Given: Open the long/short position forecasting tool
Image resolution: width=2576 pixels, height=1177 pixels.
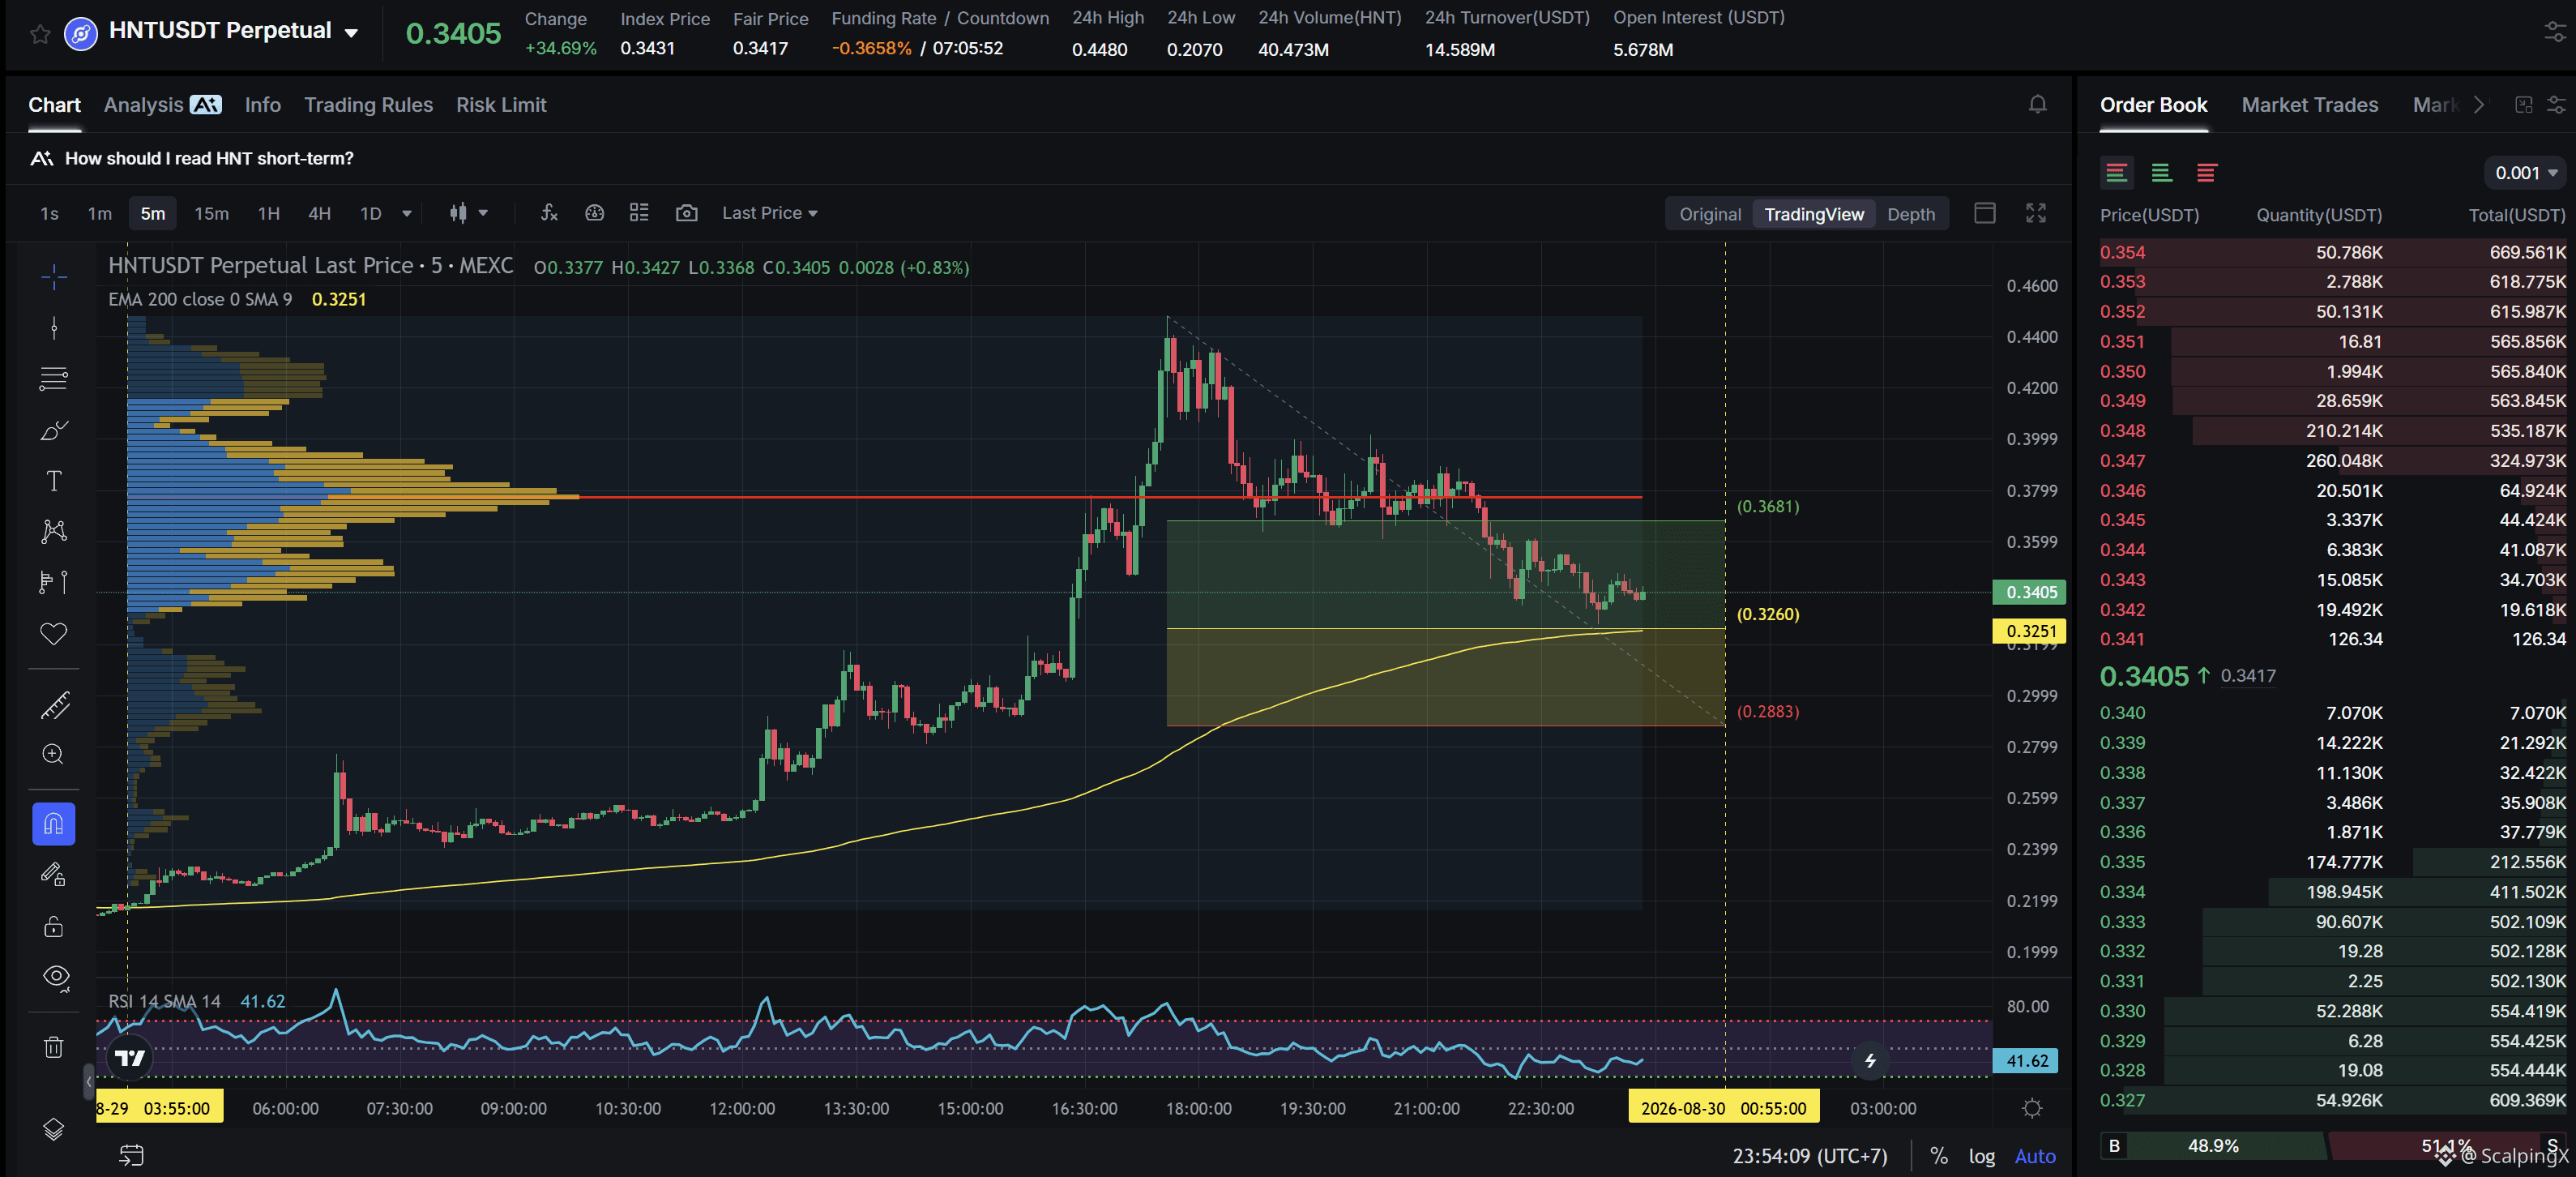Looking at the screenshot, I should pyautogui.click(x=54, y=582).
